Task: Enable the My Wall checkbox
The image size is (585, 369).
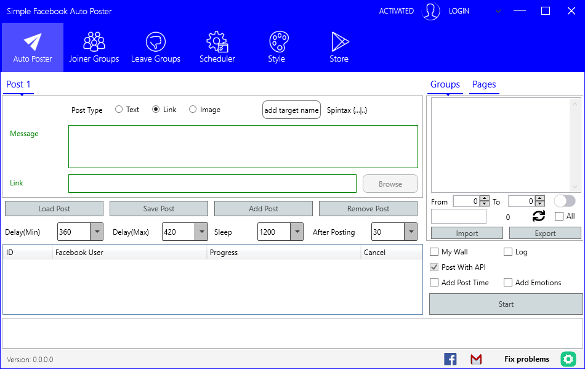Action: tap(434, 252)
